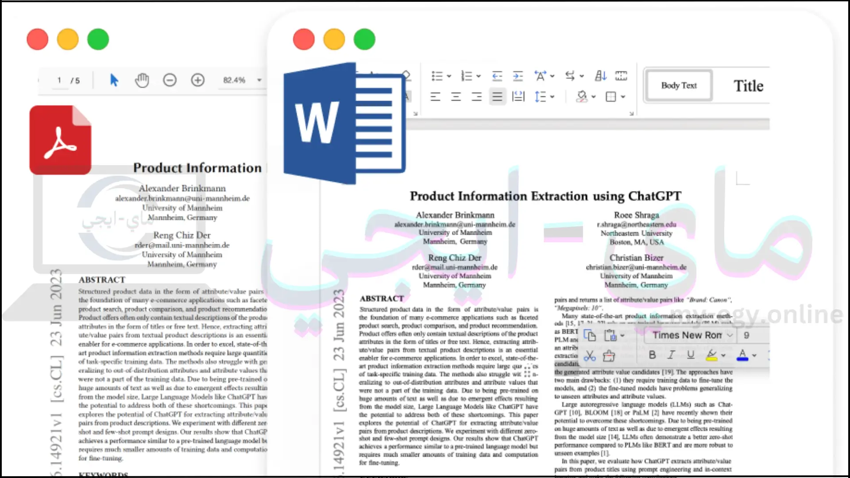Screen dimensions: 850x478
Task: Click the numbered list icon in Word
Action: tap(466, 76)
